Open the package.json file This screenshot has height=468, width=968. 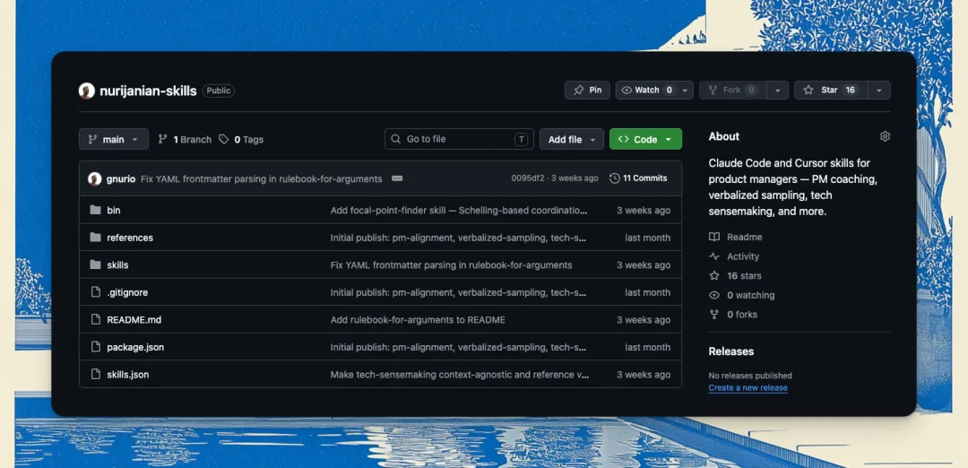(x=135, y=347)
